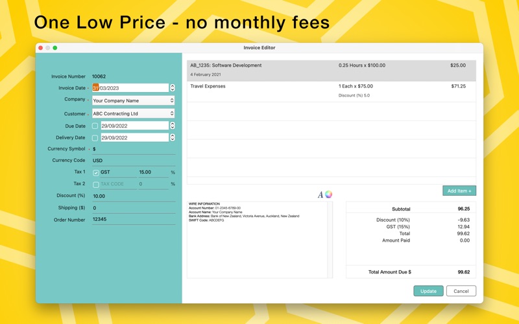Click the Due Date field 29/09/2022
Screen dimensions: 519x324
134,126
